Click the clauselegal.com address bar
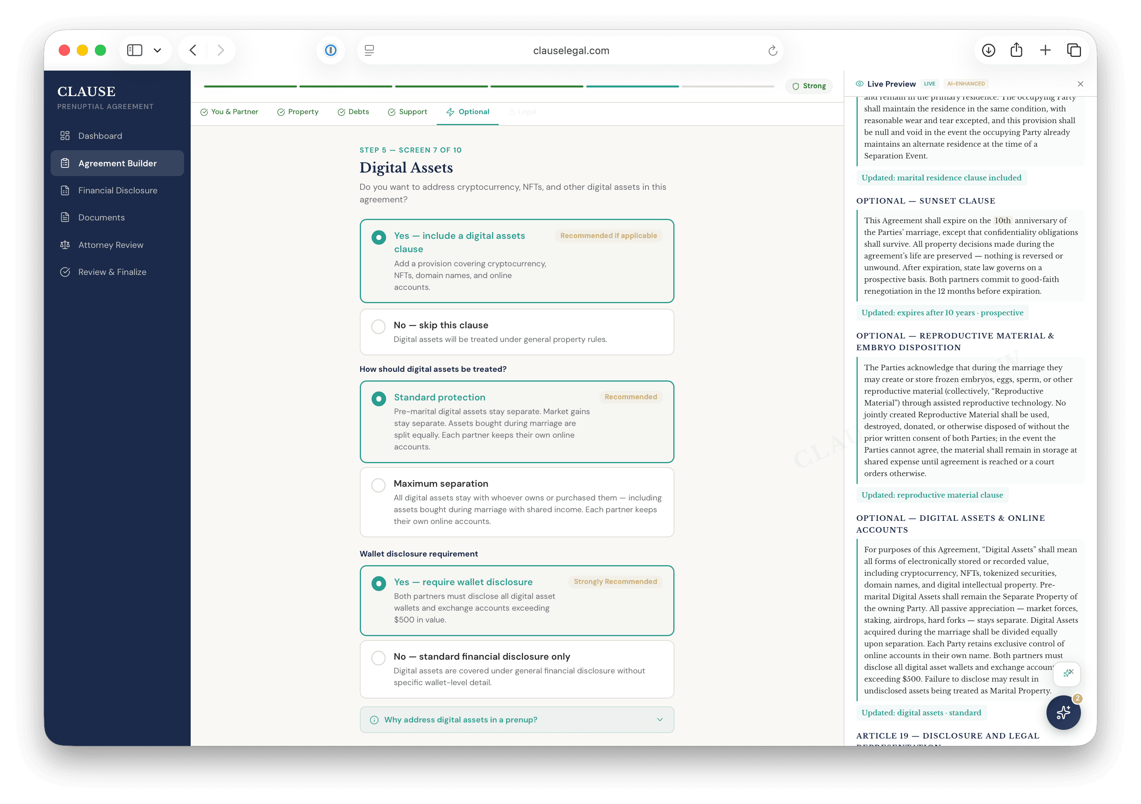The image size is (1141, 804). tap(570, 50)
